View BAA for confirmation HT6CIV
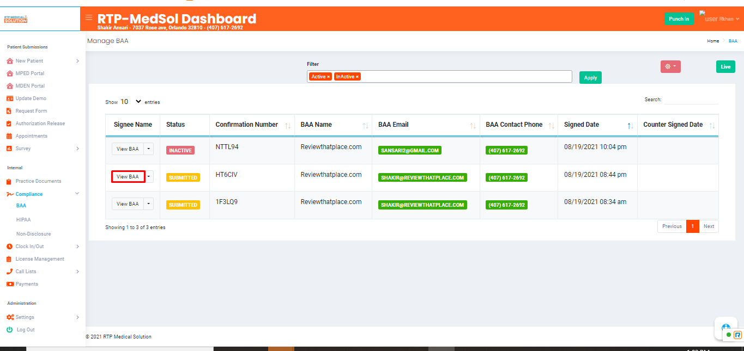 128,176
